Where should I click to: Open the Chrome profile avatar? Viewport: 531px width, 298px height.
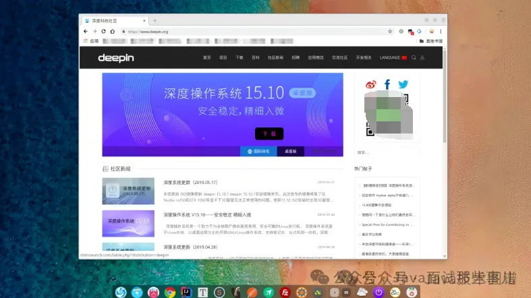click(431, 32)
